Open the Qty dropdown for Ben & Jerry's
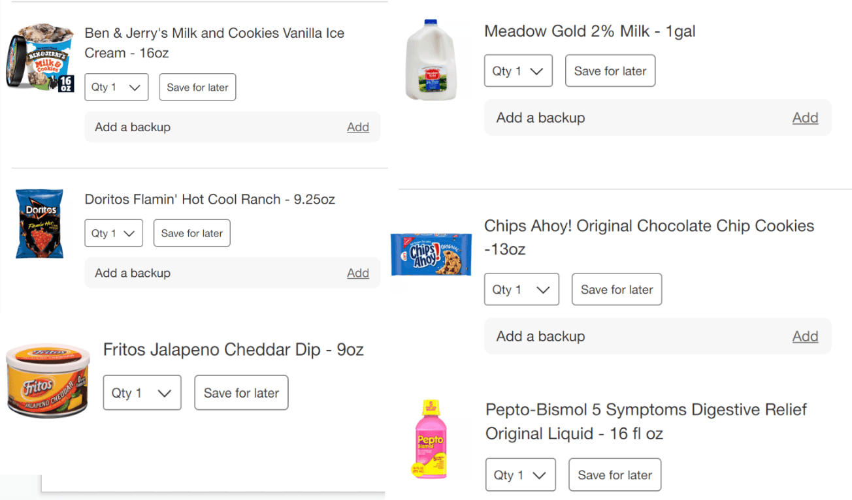 [116, 87]
